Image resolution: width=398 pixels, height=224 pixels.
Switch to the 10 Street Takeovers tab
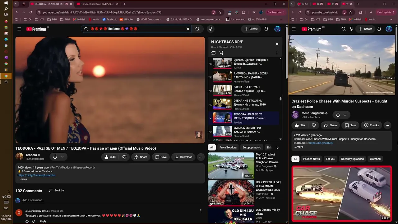97,4
